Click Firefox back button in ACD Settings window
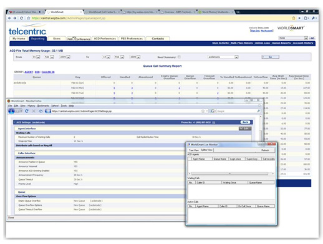The width and height of the screenshot is (323, 244). point(12,111)
